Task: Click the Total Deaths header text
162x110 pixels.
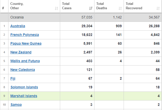Action: [102, 6]
